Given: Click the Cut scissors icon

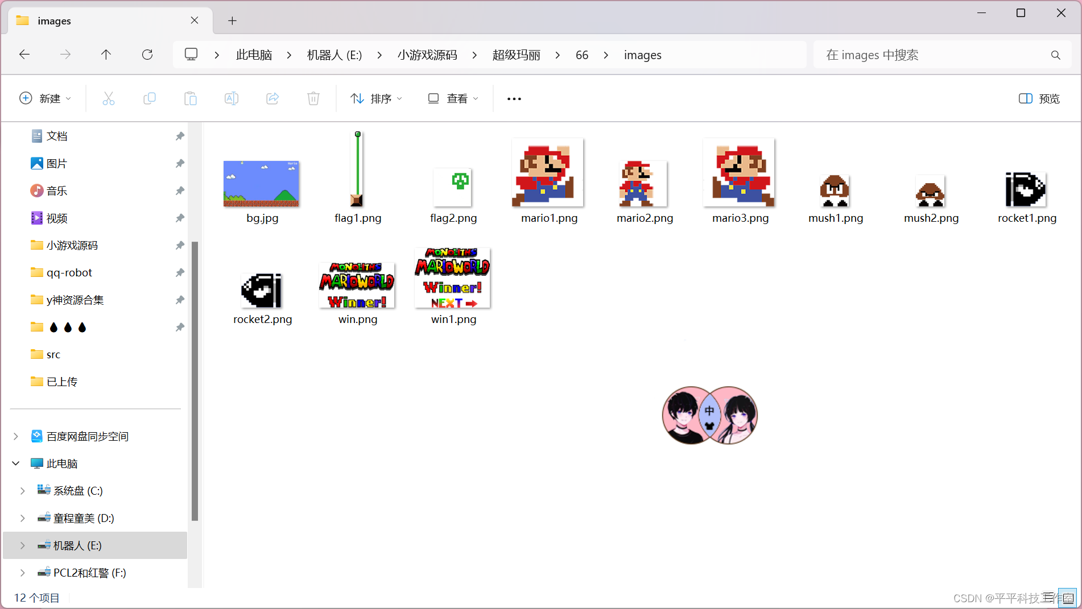Looking at the screenshot, I should coord(109,98).
